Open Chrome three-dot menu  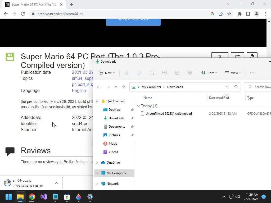[x=265, y=14]
